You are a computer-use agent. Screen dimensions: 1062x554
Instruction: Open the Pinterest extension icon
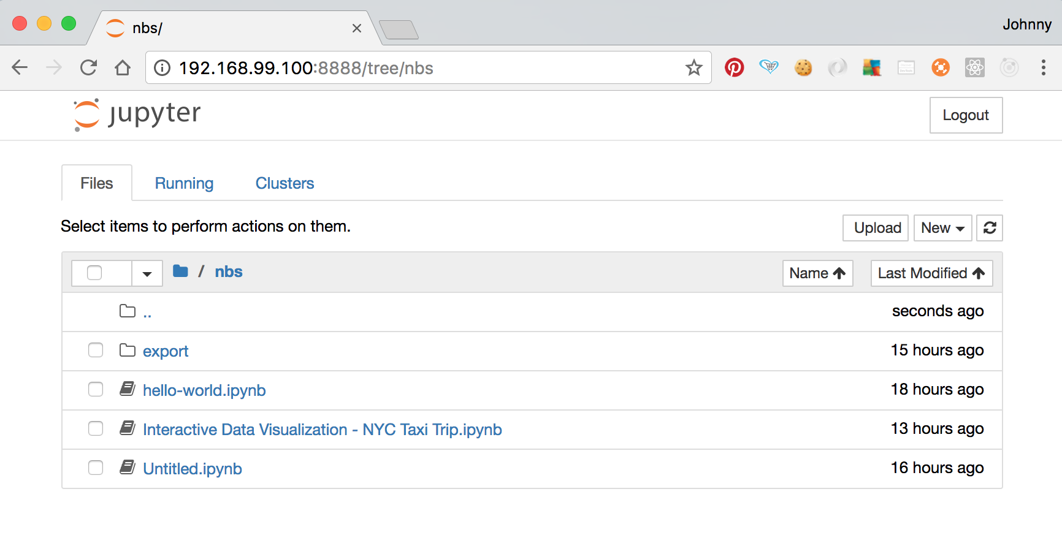click(x=734, y=67)
